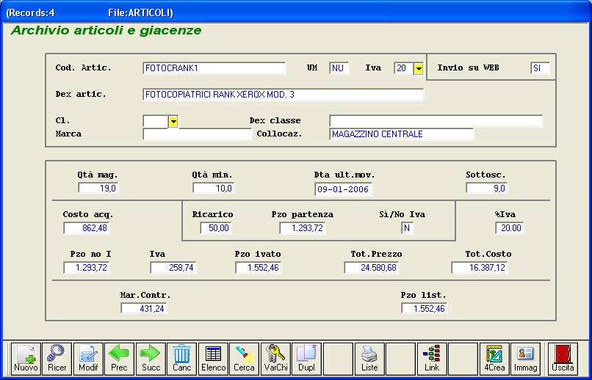Click the Immag image card icon
The height and width of the screenshot is (380, 592).
(526, 359)
